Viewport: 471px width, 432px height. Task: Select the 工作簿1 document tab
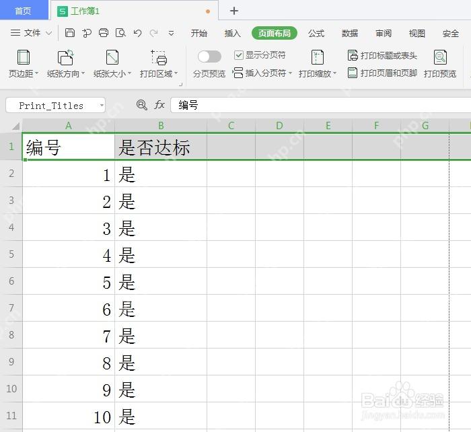click(135, 11)
